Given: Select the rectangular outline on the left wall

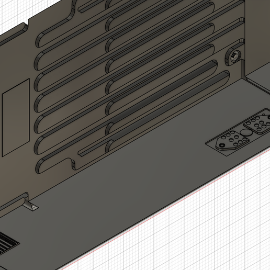Looking at the screenshot, I should (x=16, y=117).
